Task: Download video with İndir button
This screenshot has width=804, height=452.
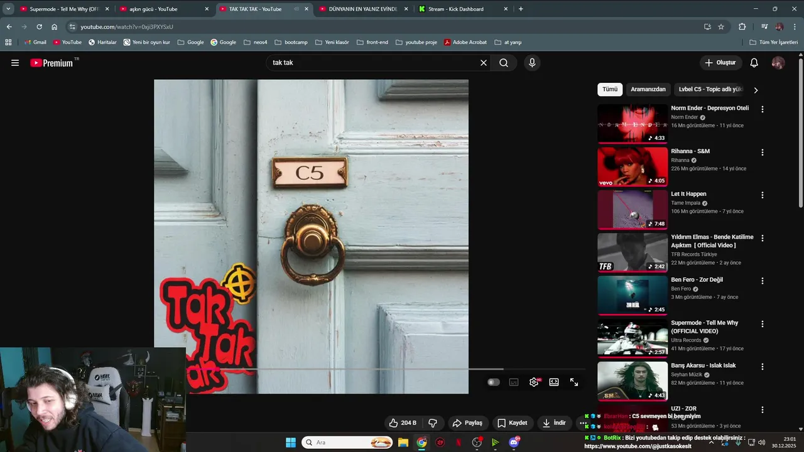Action: point(555,423)
